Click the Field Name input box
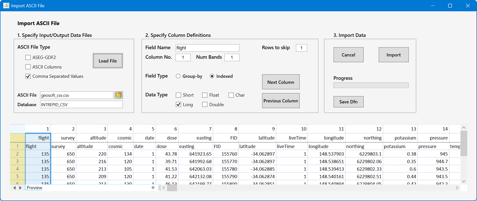 [207, 48]
